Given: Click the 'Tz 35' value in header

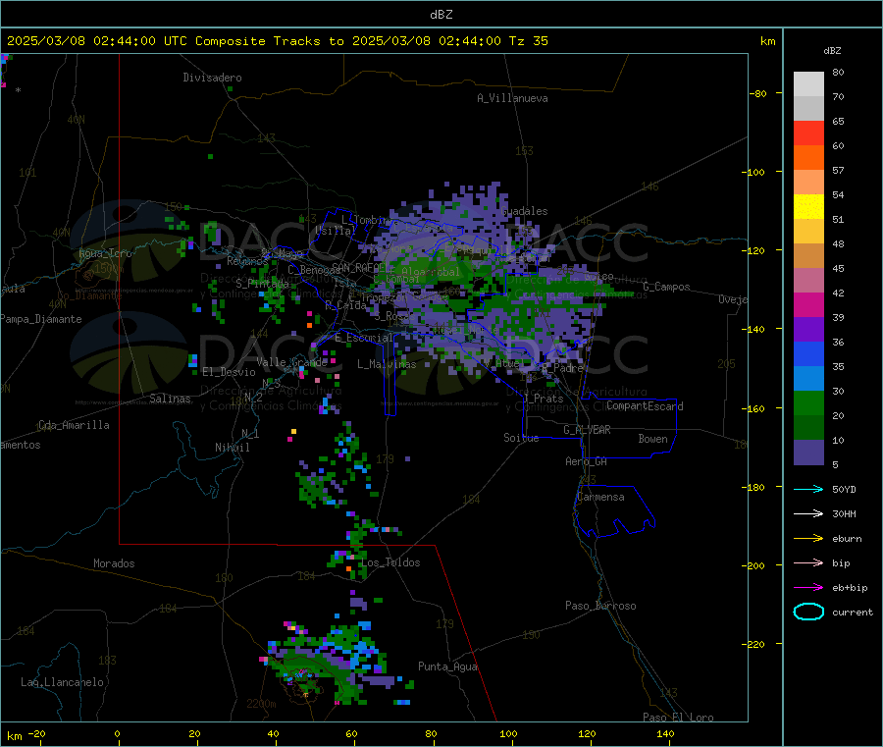Looking at the screenshot, I should [x=528, y=41].
